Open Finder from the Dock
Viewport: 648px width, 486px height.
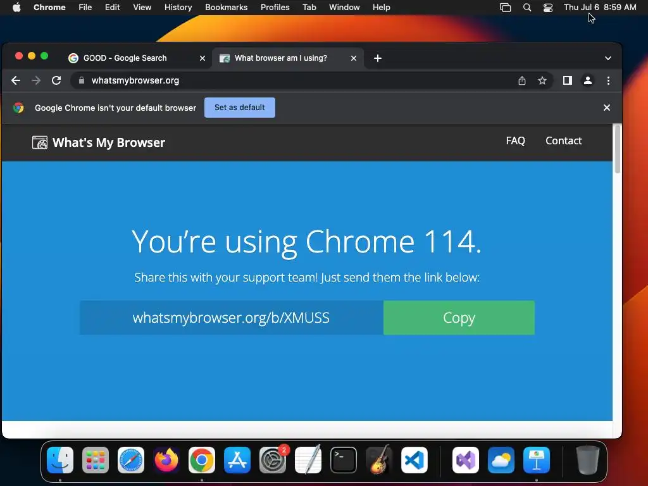pos(60,460)
